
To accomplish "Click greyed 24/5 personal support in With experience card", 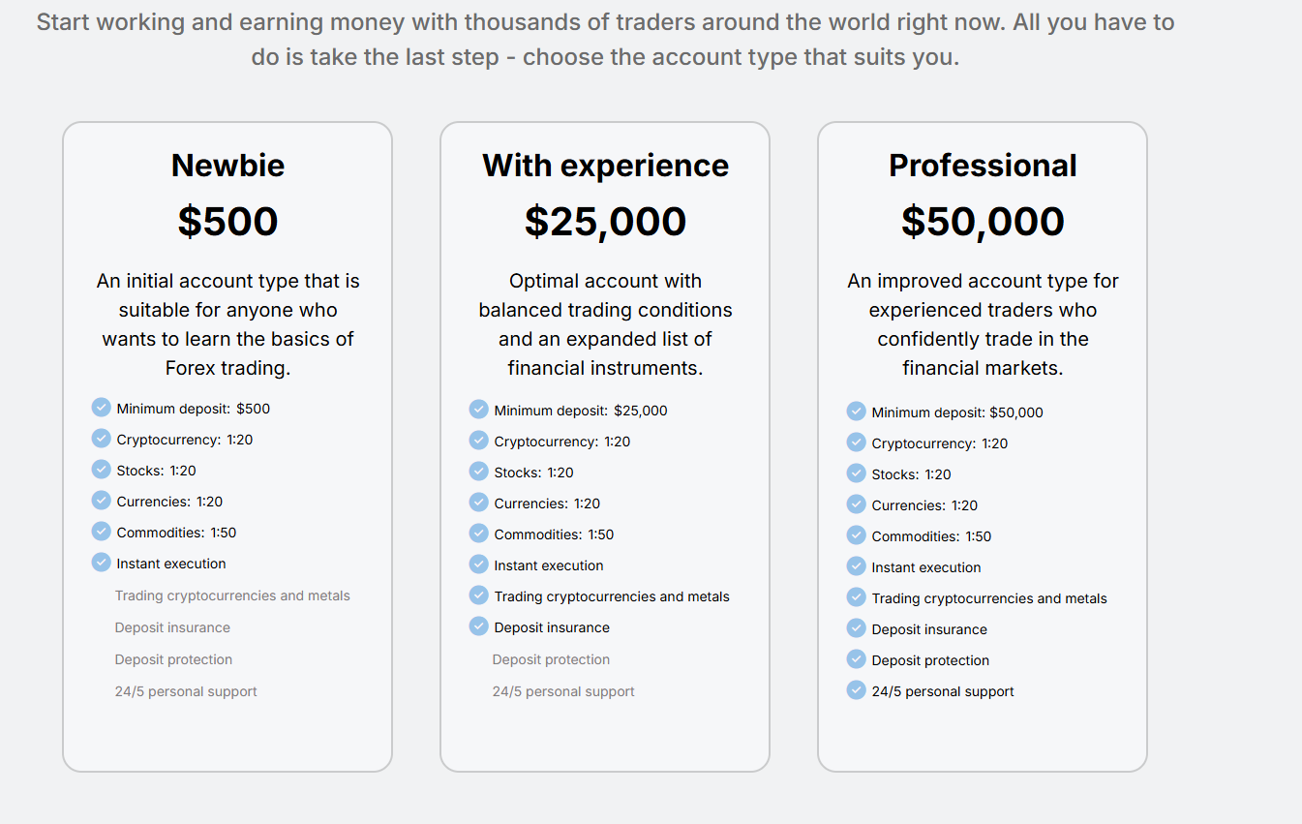I will coord(563,691).
